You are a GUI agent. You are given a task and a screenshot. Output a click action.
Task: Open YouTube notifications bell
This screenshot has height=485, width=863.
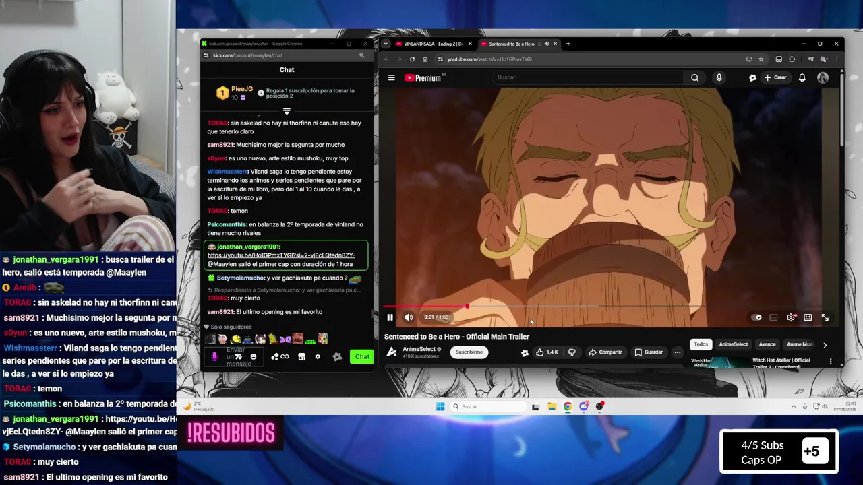802,78
